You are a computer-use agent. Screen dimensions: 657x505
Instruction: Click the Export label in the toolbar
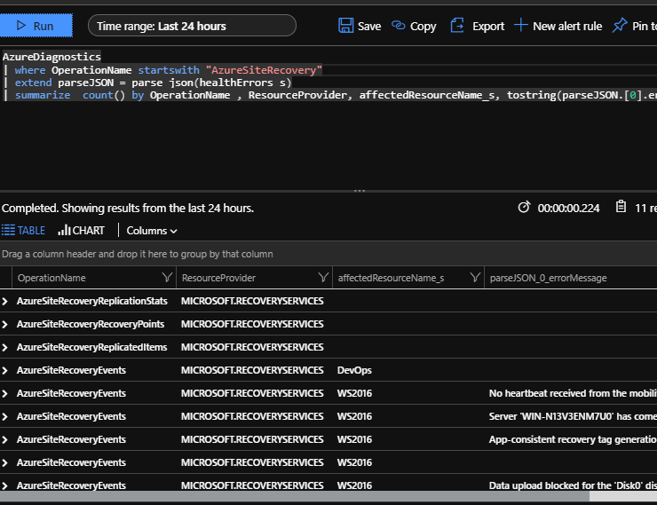(x=488, y=27)
